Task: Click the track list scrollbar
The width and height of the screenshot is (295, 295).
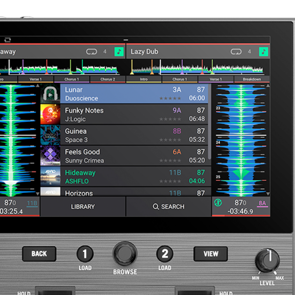Action: coord(209,122)
